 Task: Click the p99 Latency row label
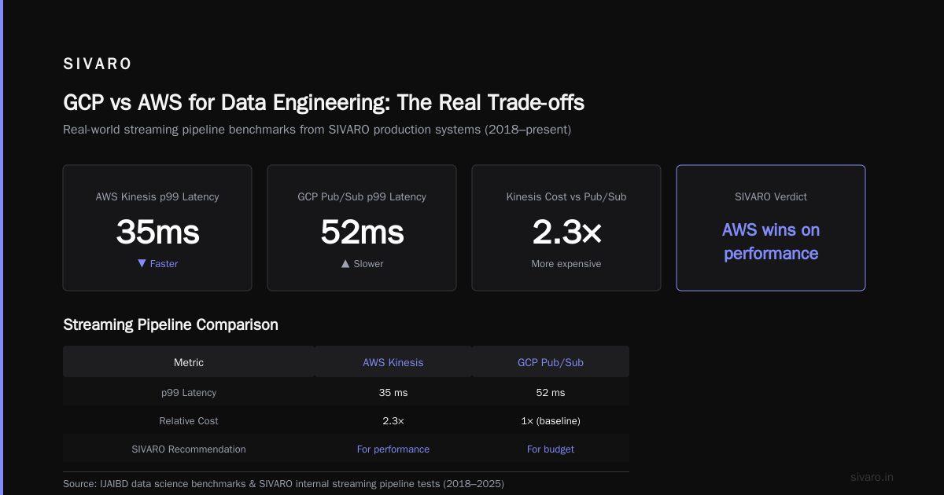[x=189, y=392]
